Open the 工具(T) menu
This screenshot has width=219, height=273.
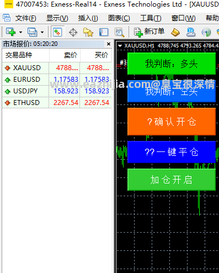151,18
